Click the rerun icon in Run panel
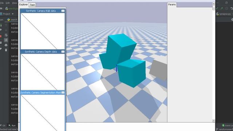233x131 pixels. click(x=1, y=25)
